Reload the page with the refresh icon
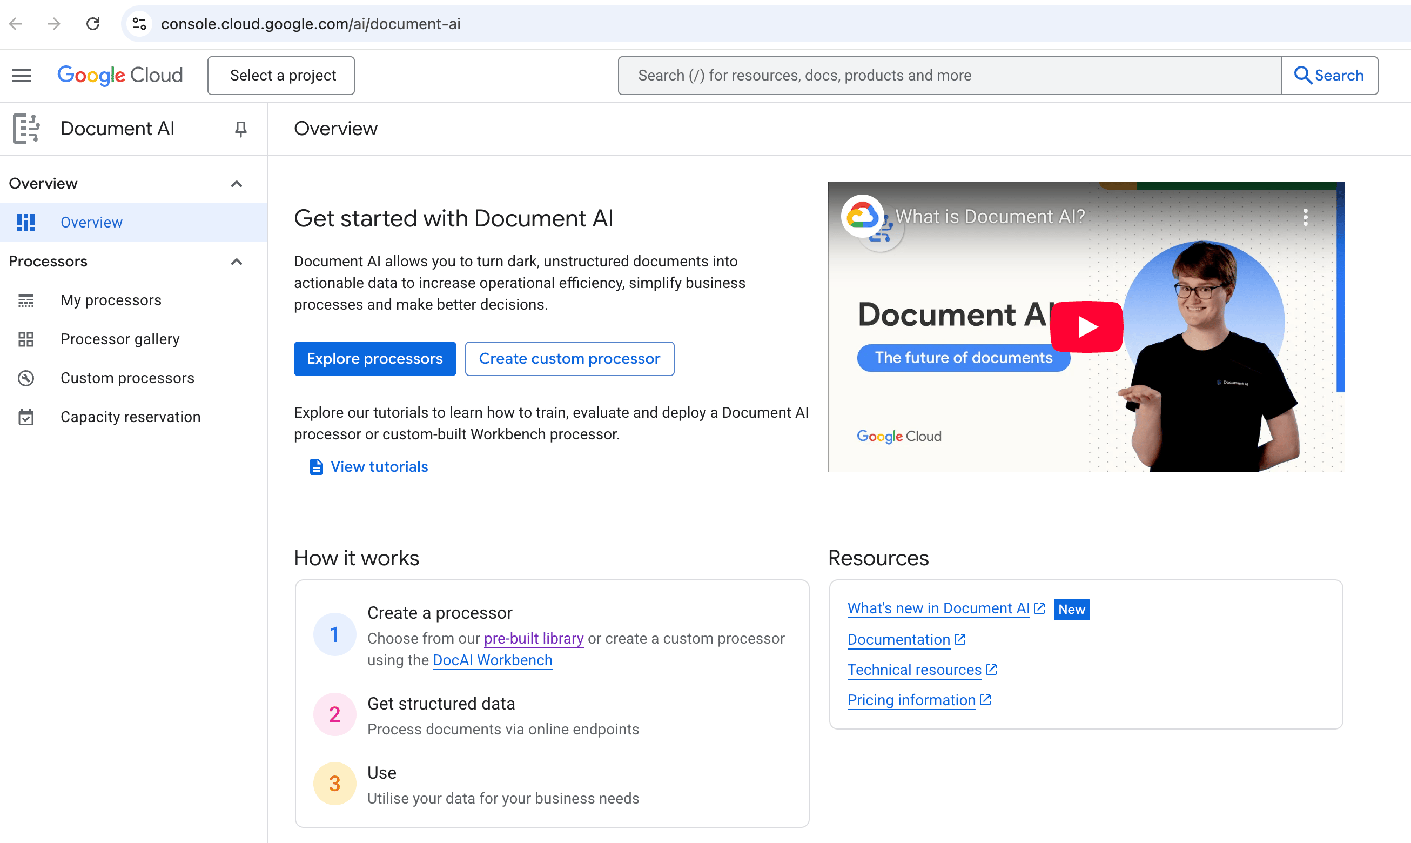 pyautogui.click(x=92, y=24)
